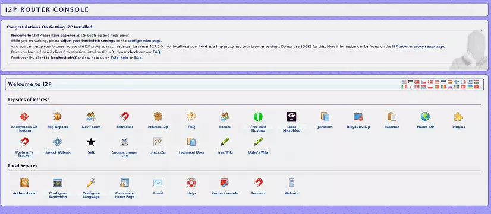Switch language with the Dutch flag
Screen dimensions: 491x214
(424, 87)
